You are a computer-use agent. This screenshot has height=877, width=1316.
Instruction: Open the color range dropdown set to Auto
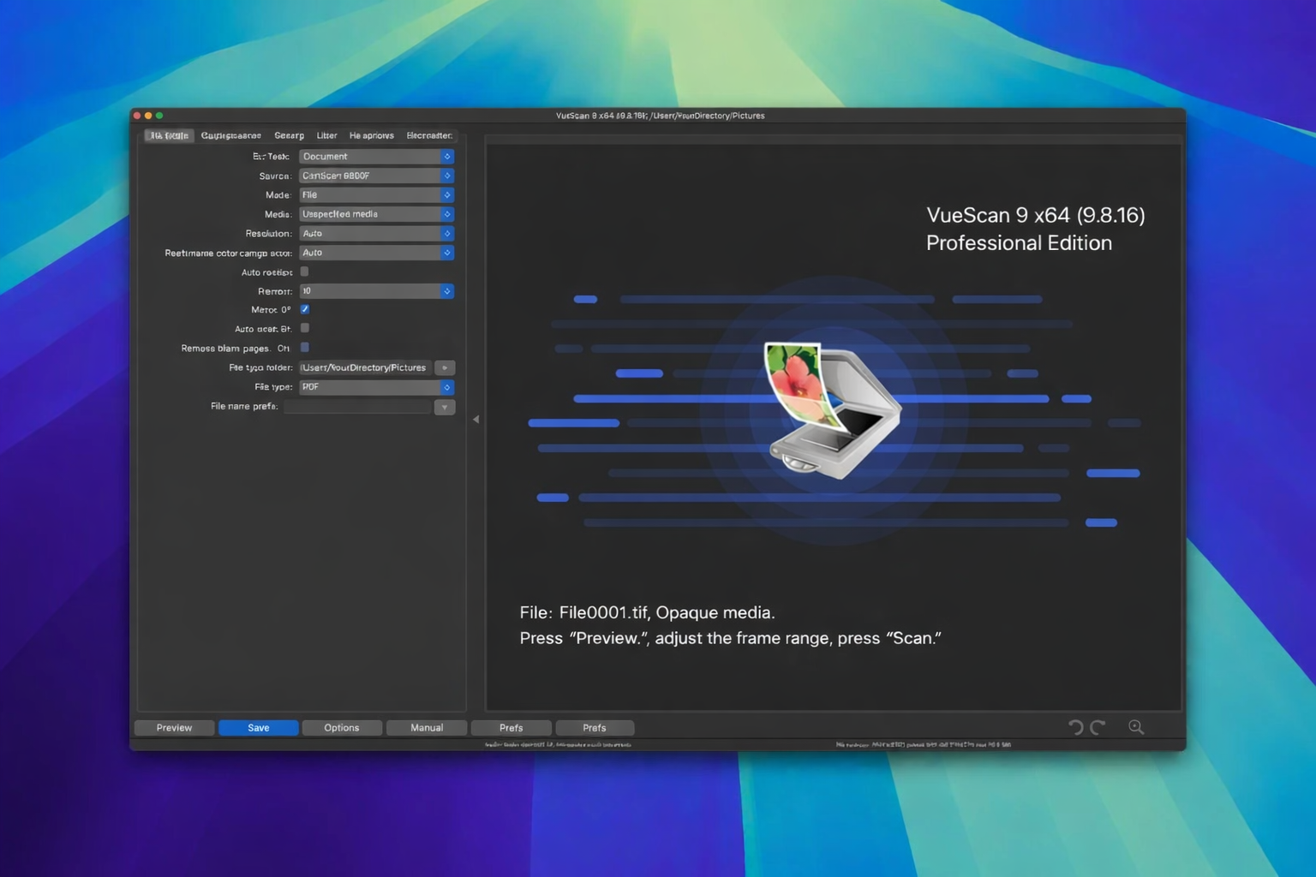[376, 253]
